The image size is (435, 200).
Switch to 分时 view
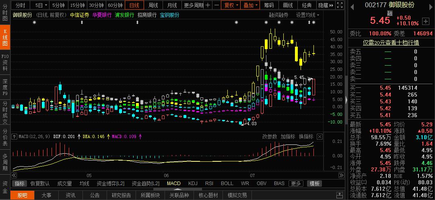(x=20, y=5)
